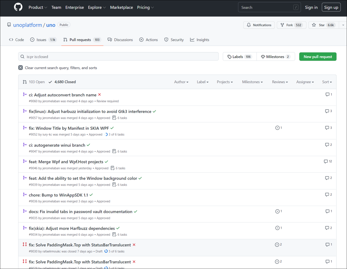
Task: Click the red X on PaddingMask.Top #9030
Action: (x=134, y=245)
